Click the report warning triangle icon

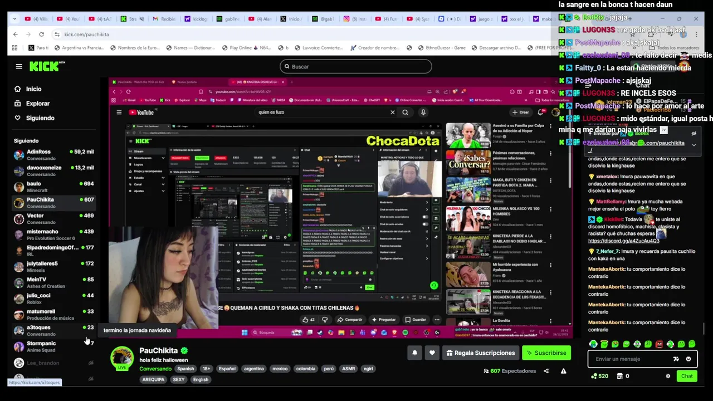tap(564, 371)
